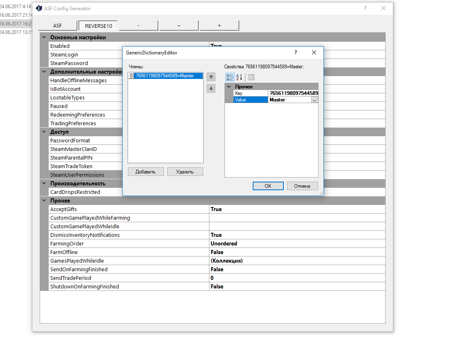The width and height of the screenshot is (458, 351).
Task: Switch property grid to categorized view
Action: coord(229,77)
